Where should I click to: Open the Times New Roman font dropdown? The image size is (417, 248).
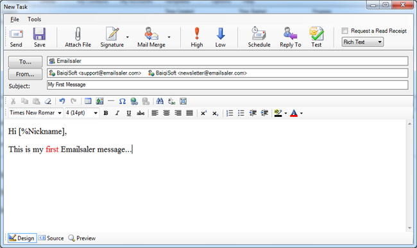(x=36, y=113)
